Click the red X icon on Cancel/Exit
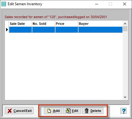This screenshot has height=119, width=132. 10,111
